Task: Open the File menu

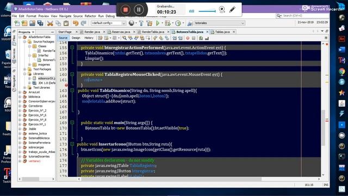Action: (x=15, y=16)
